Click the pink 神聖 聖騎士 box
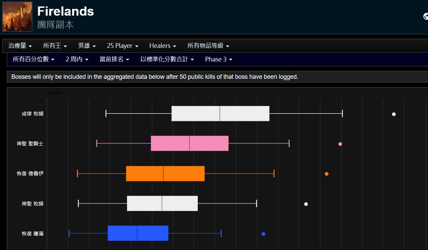Screen dimensions: 428x250 pyautogui.click(x=190, y=143)
